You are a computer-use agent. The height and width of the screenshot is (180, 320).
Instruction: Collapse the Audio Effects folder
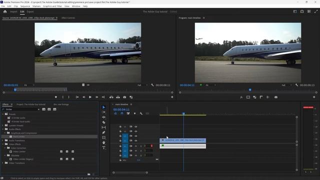tap(3, 129)
